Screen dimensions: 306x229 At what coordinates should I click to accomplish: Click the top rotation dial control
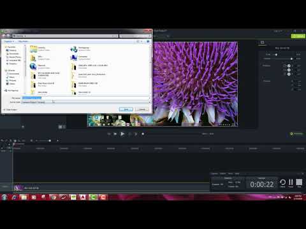point(289,66)
